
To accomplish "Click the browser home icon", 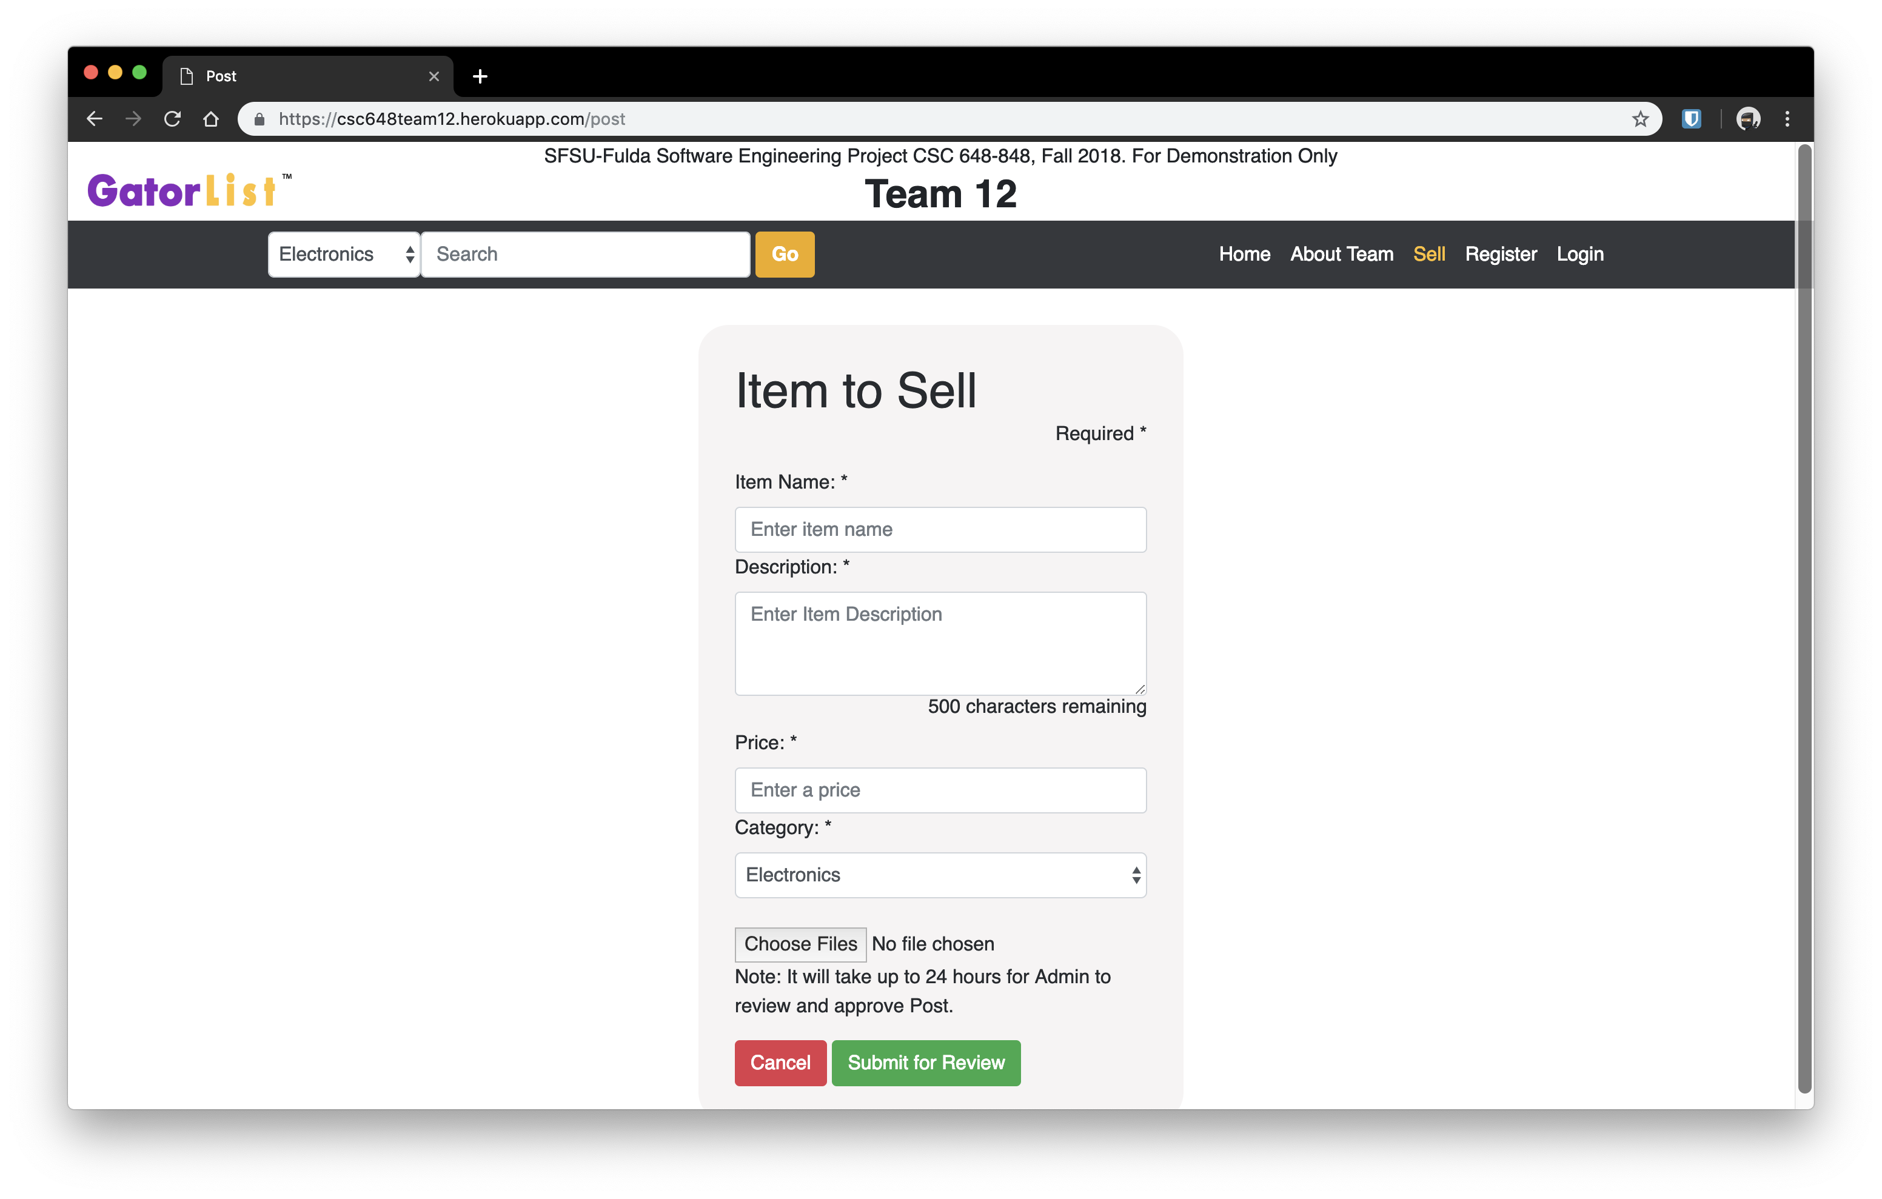I will [211, 119].
